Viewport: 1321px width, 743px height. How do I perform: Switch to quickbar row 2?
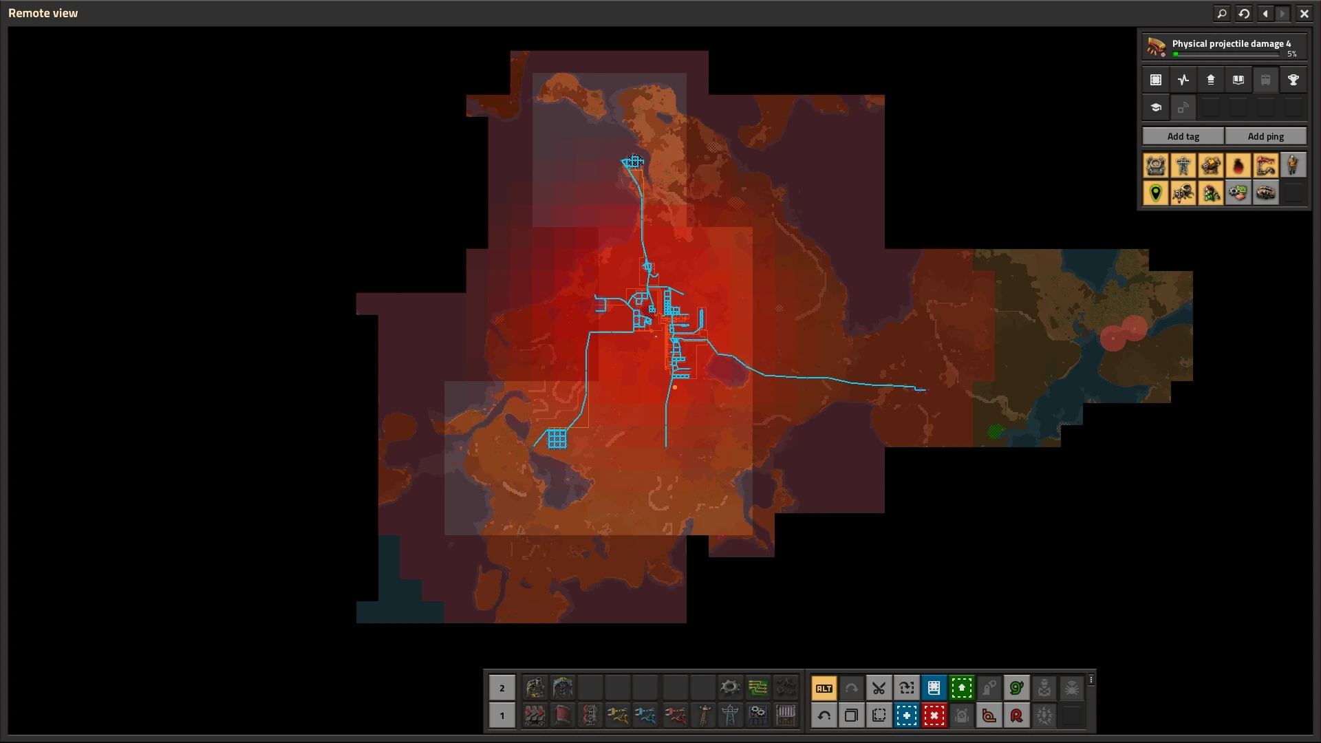(502, 687)
